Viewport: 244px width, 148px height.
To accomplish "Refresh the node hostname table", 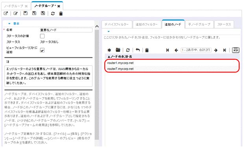I will [128, 50].
